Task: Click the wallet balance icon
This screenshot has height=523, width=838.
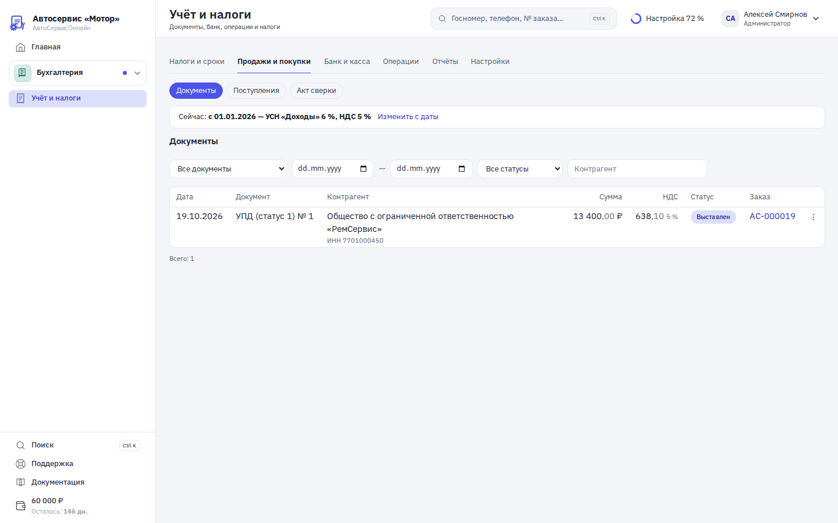Action: 20,506
